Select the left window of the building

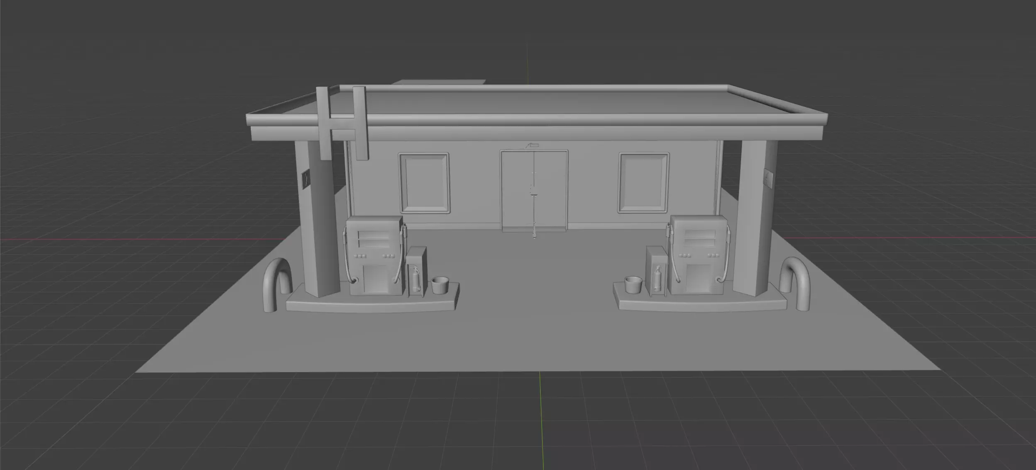tap(424, 183)
